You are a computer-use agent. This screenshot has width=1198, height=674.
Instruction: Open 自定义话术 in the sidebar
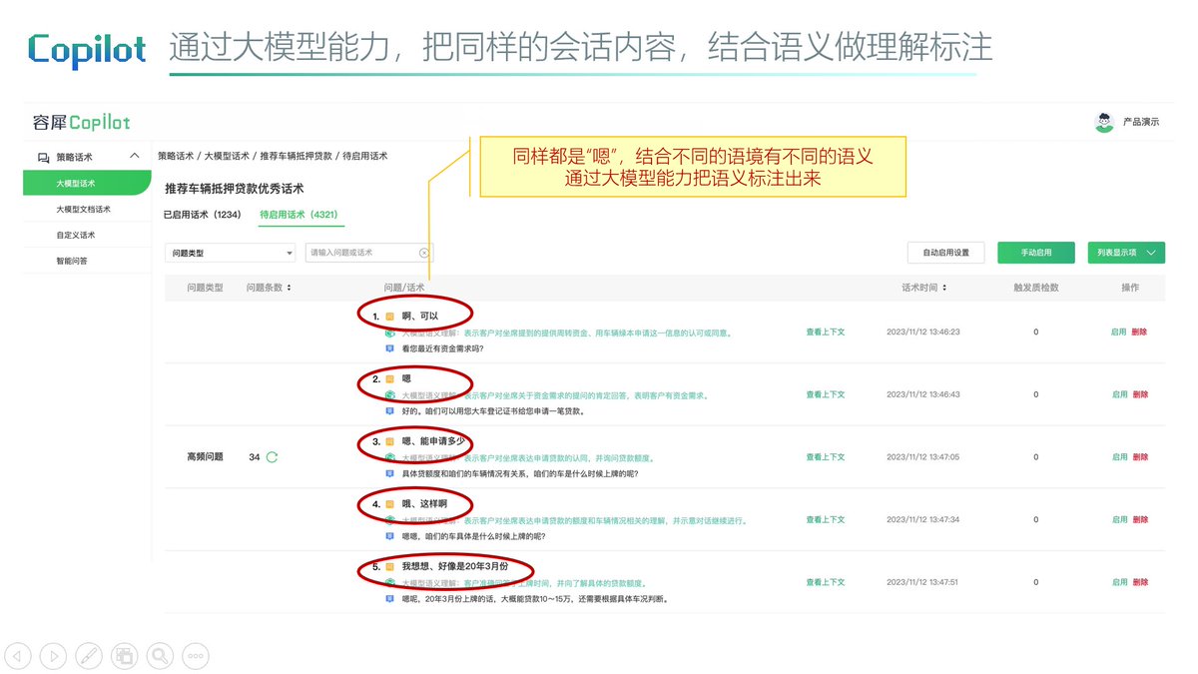pyautogui.click(x=76, y=236)
